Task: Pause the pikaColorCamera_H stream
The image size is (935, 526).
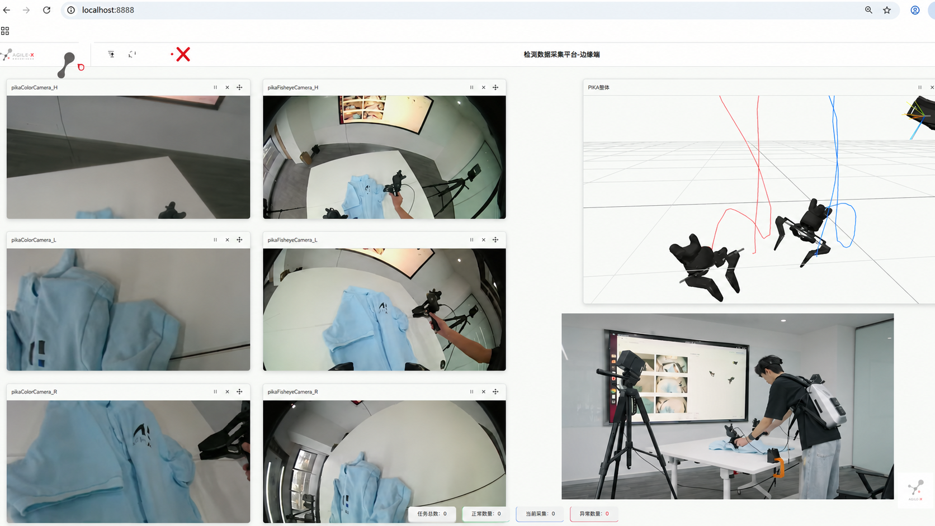Action: click(x=215, y=87)
